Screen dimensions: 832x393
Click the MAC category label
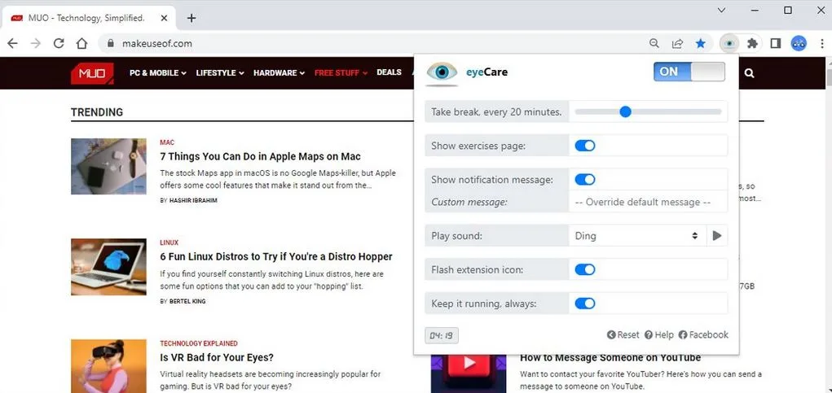(x=167, y=142)
